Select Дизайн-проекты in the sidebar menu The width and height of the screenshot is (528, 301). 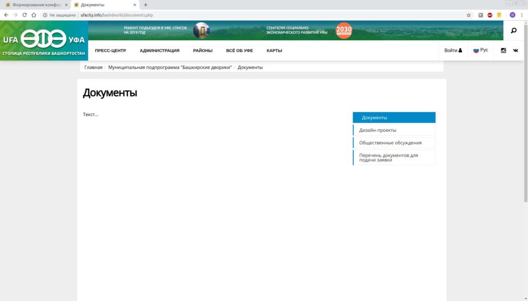pyautogui.click(x=378, y=130)
